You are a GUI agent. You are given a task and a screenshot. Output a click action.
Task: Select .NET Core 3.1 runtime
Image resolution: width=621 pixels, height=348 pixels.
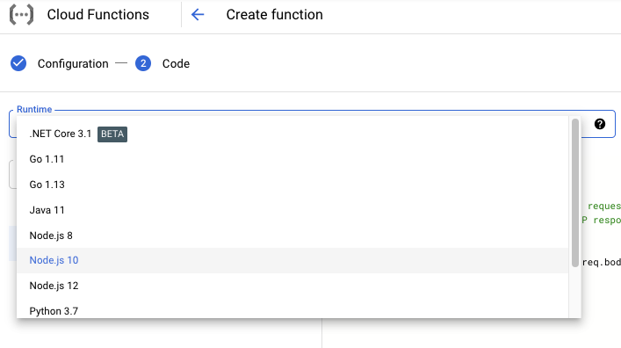coord(292,134)
